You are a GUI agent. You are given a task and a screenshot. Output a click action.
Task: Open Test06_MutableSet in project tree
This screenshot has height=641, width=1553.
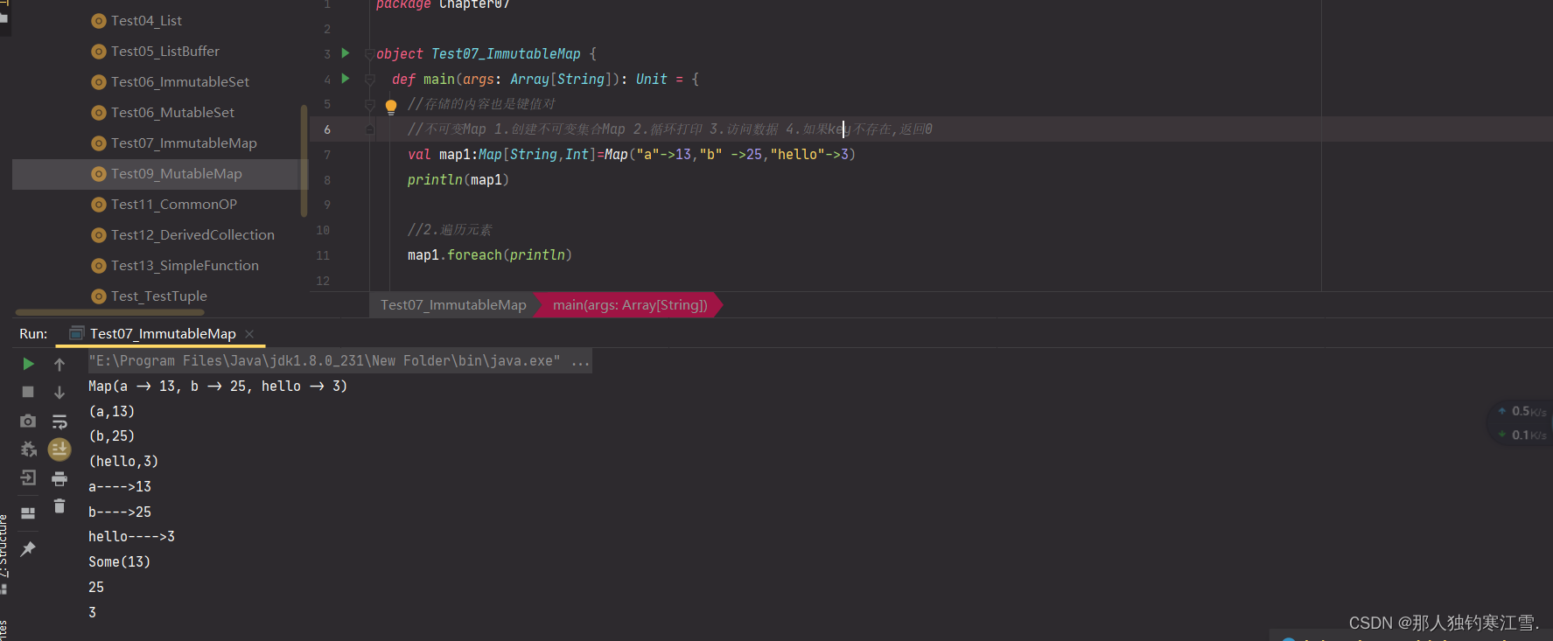pyautogui.click(x=172, y=112)
